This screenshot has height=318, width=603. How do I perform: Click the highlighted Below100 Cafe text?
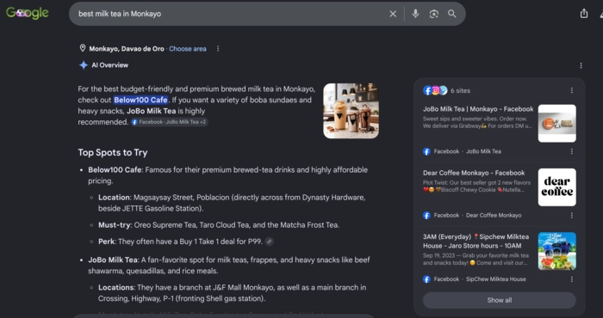coord(140,100)
